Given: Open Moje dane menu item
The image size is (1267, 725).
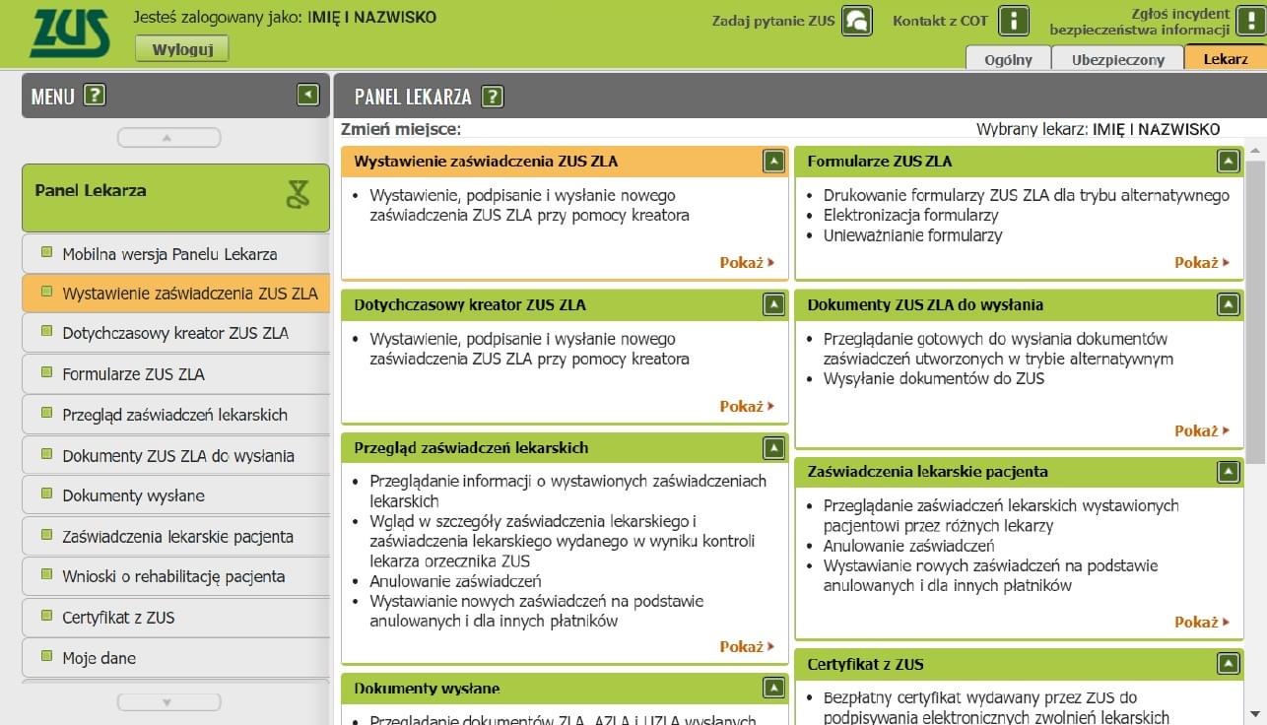Looking at the screenshot, I should (x=175, y=658).
